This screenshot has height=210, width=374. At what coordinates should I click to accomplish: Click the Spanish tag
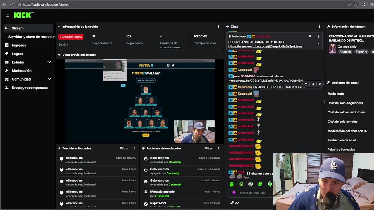click(345, 52)
